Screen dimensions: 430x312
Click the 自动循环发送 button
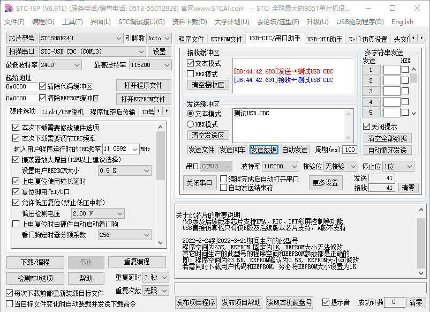pos(387,150)
